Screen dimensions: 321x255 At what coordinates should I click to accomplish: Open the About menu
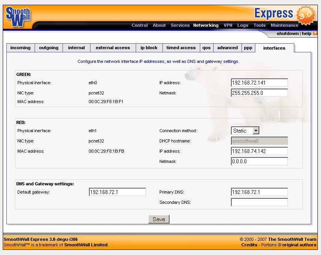159,25
